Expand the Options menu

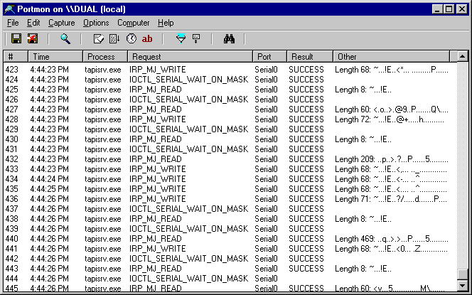pyautogui.click(x=96, y=23)
